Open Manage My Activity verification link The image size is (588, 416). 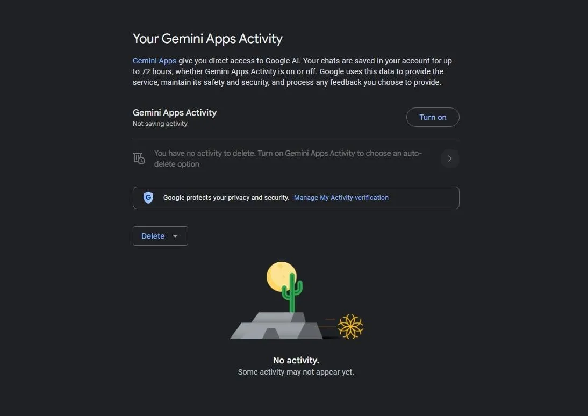(x=341, y=198)
